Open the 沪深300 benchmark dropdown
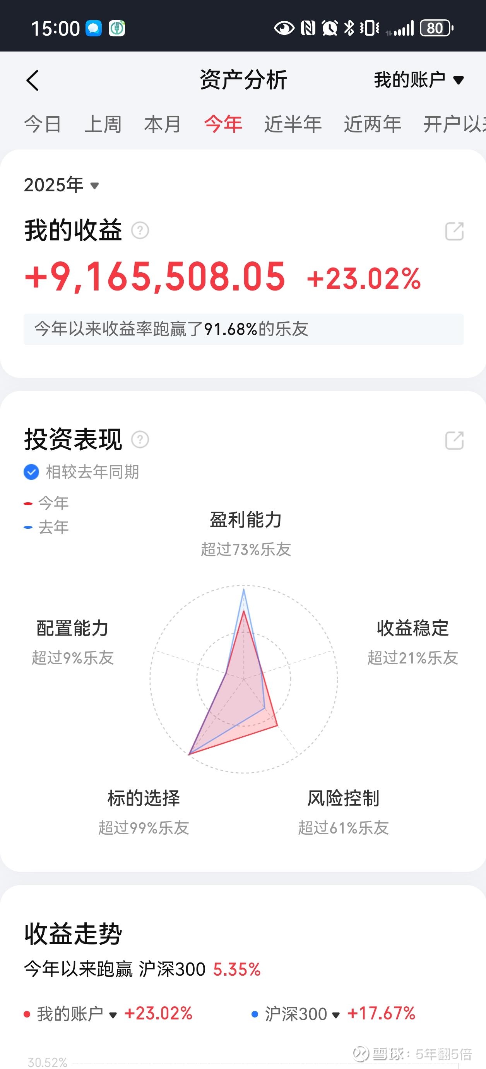Image resolution: width=486 pixels, height=1069 pixels. (x=302, y=1015)
